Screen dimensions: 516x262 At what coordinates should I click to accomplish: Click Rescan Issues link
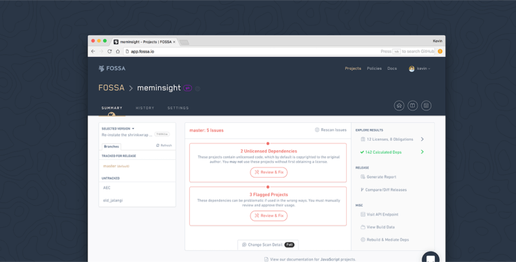(x=331, y=130)
